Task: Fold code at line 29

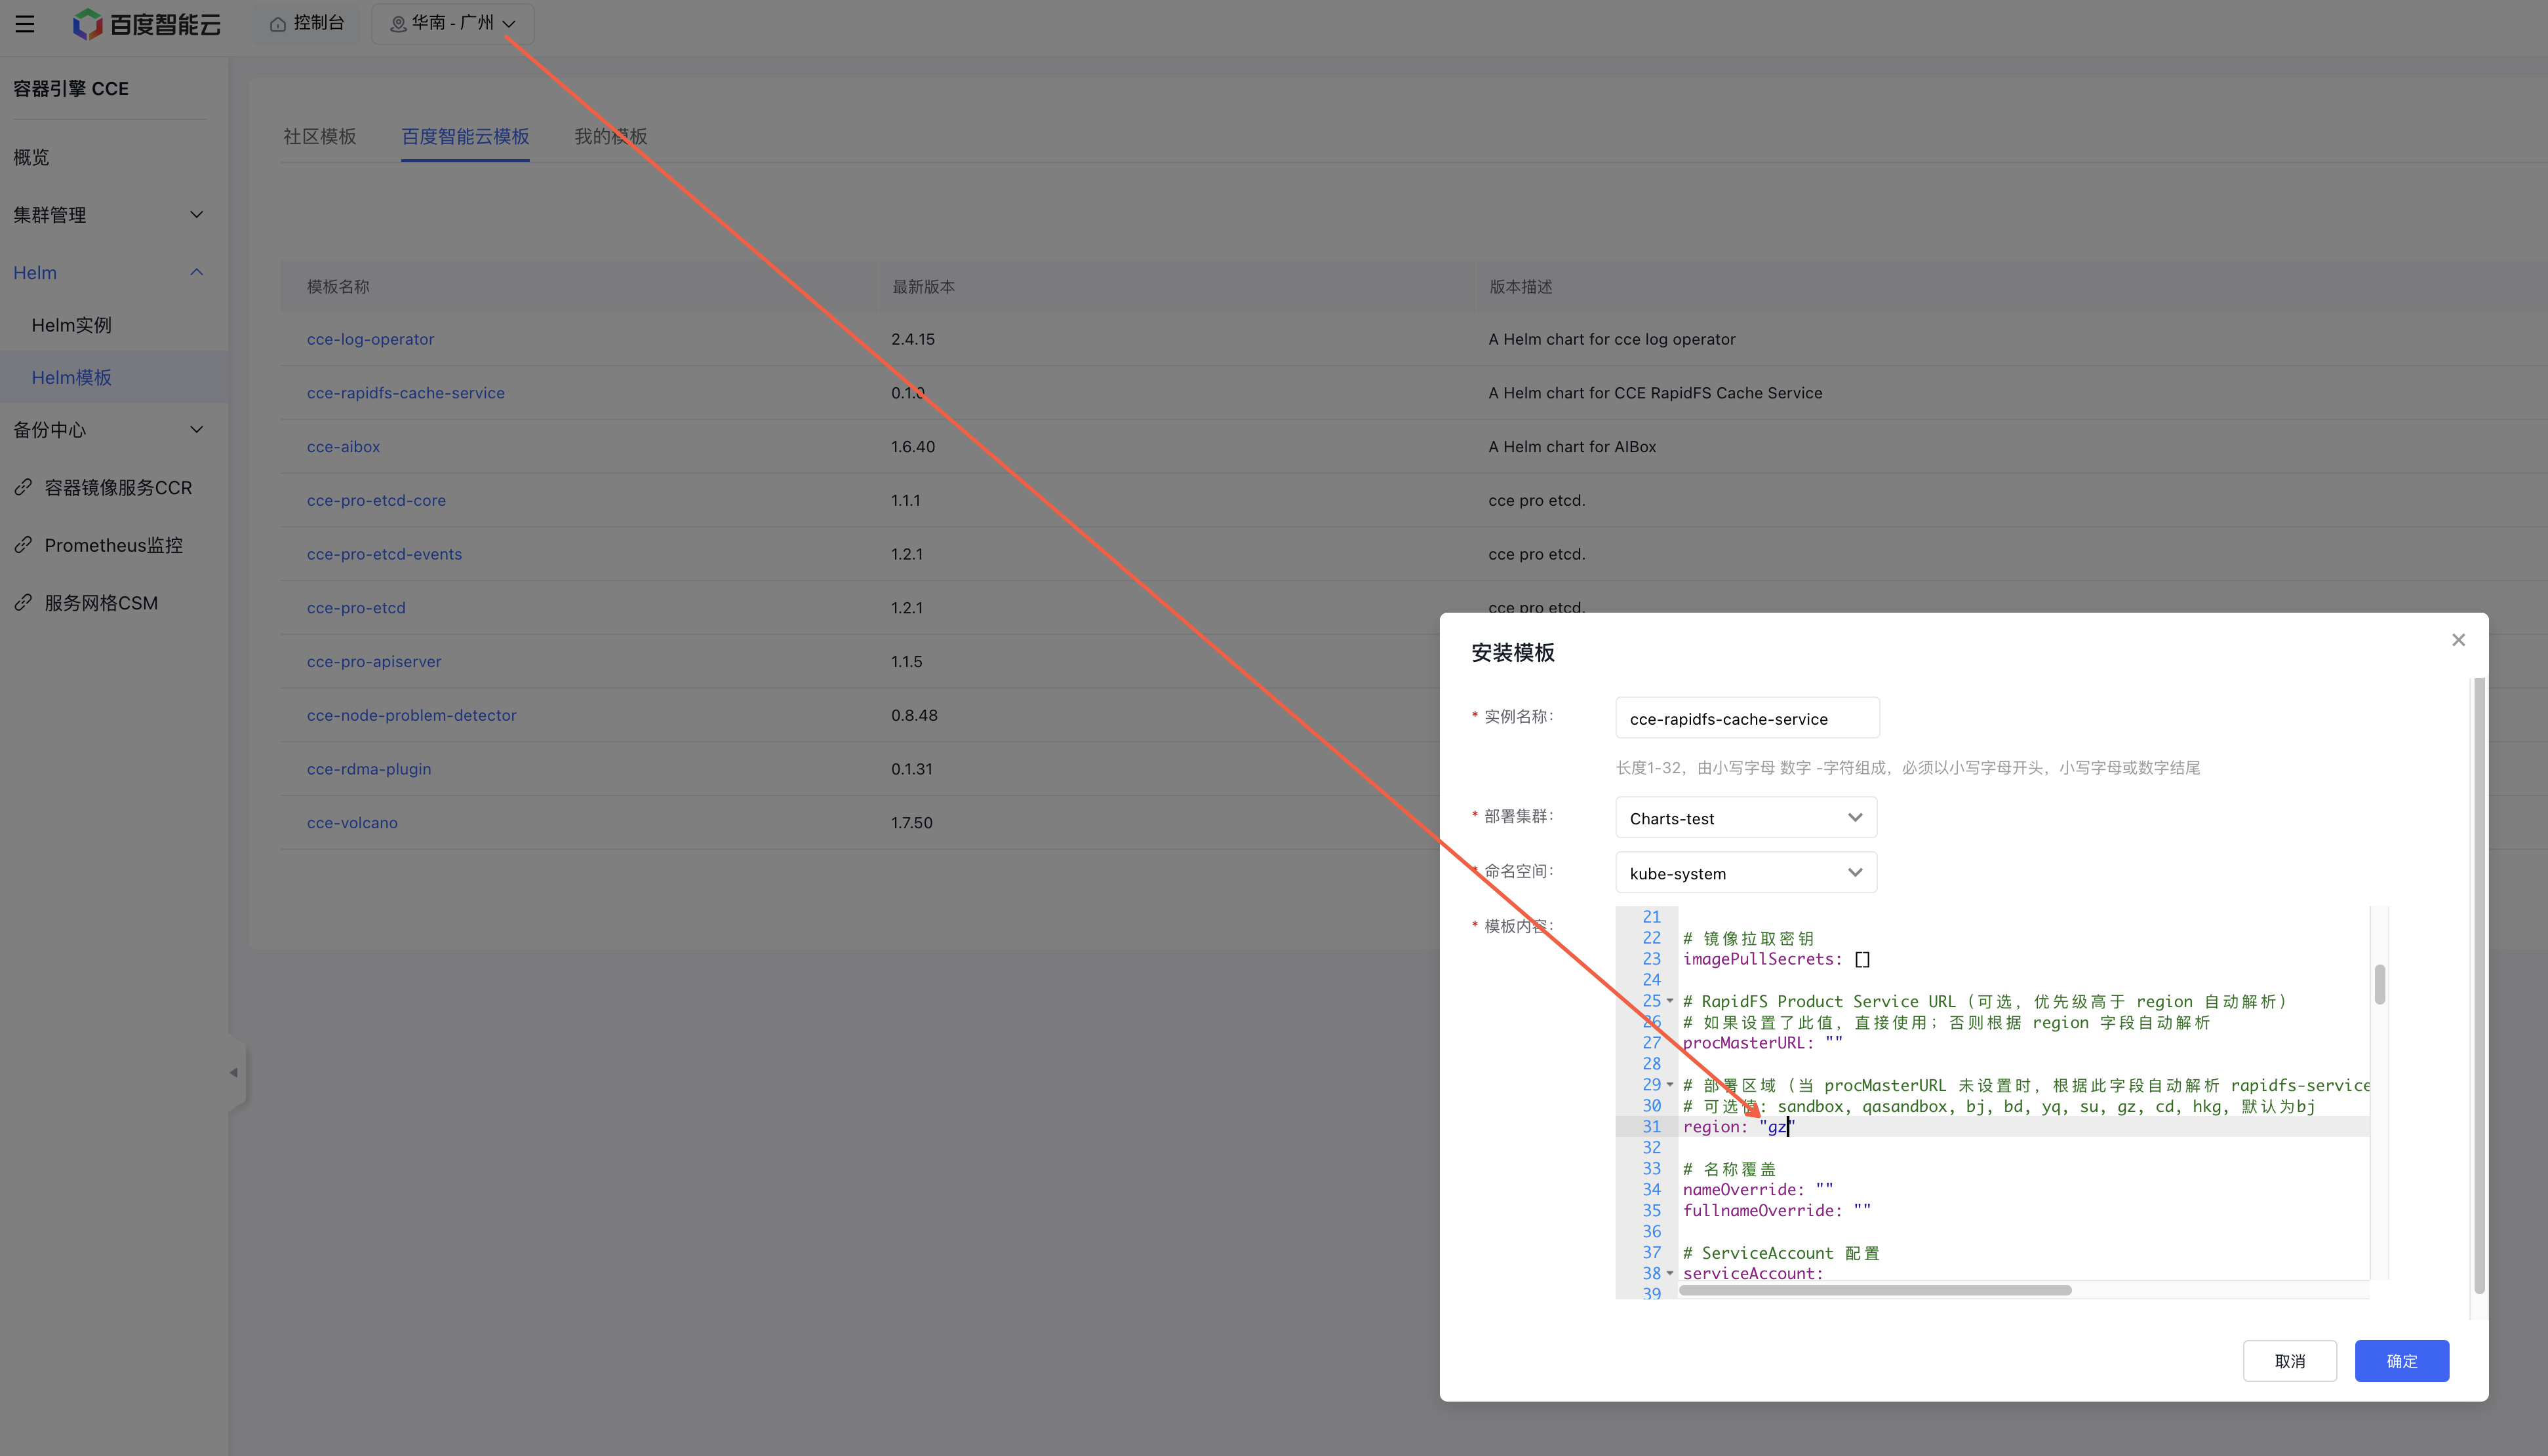Action: 1669,1085
